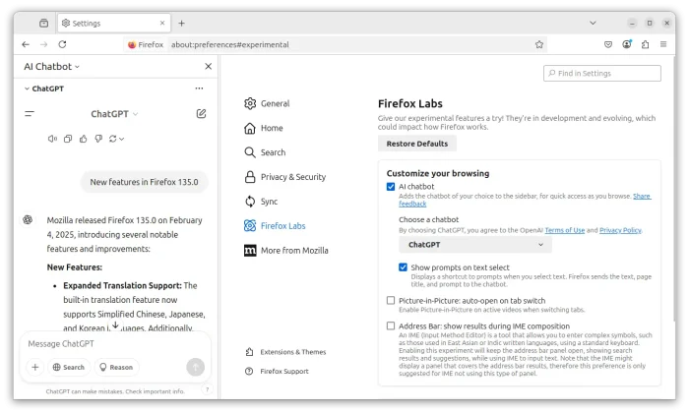Open the Firefox View tab icon
Image resolution: width=689 pixels, height=414 pixels.
[x=43, y=23]
